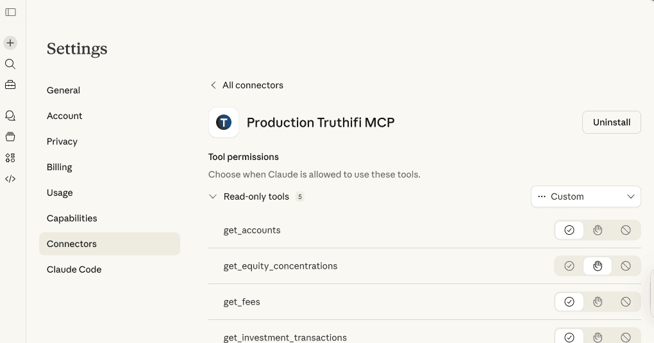
Task: Start a new chat with plus icon
Action: [x=10, y=43]
